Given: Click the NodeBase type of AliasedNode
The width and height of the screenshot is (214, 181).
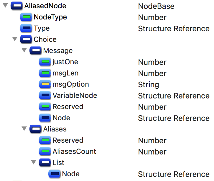Looking at the screenshot, I should 156,6.
